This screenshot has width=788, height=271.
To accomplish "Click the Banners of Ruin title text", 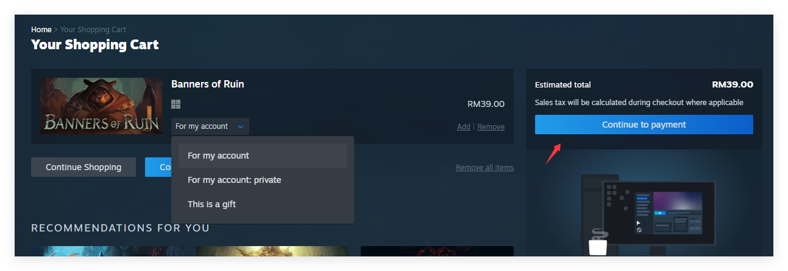I will [208, 84].
